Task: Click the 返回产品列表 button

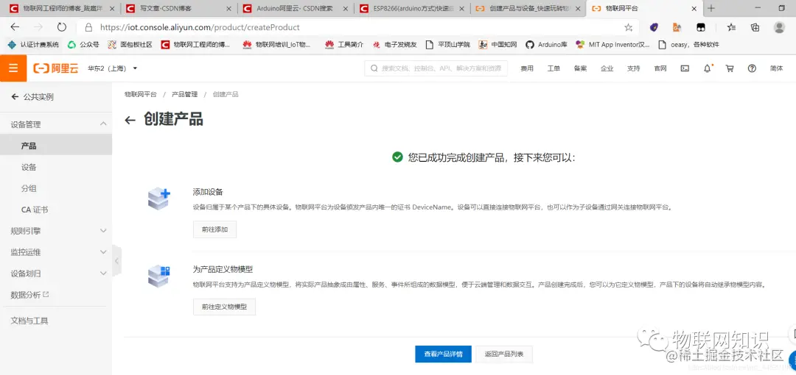Action: click(504, 354)
